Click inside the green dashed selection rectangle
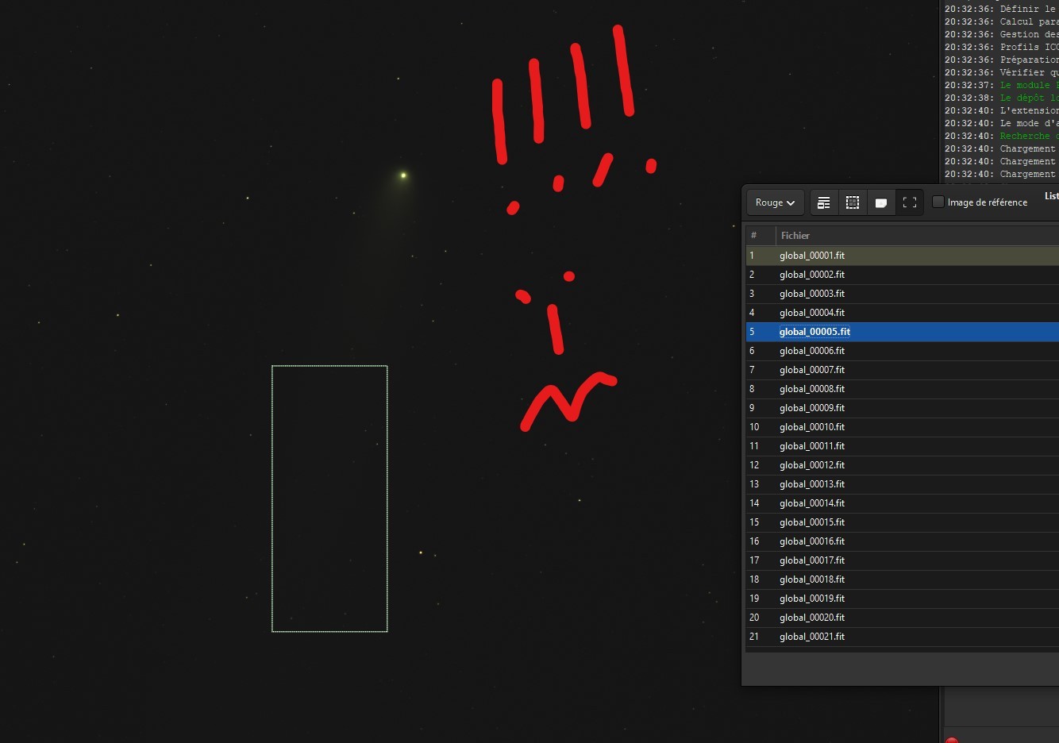The width and height of the screenshot is (1059, 743). pyautogui.click(x=329, y=499)
